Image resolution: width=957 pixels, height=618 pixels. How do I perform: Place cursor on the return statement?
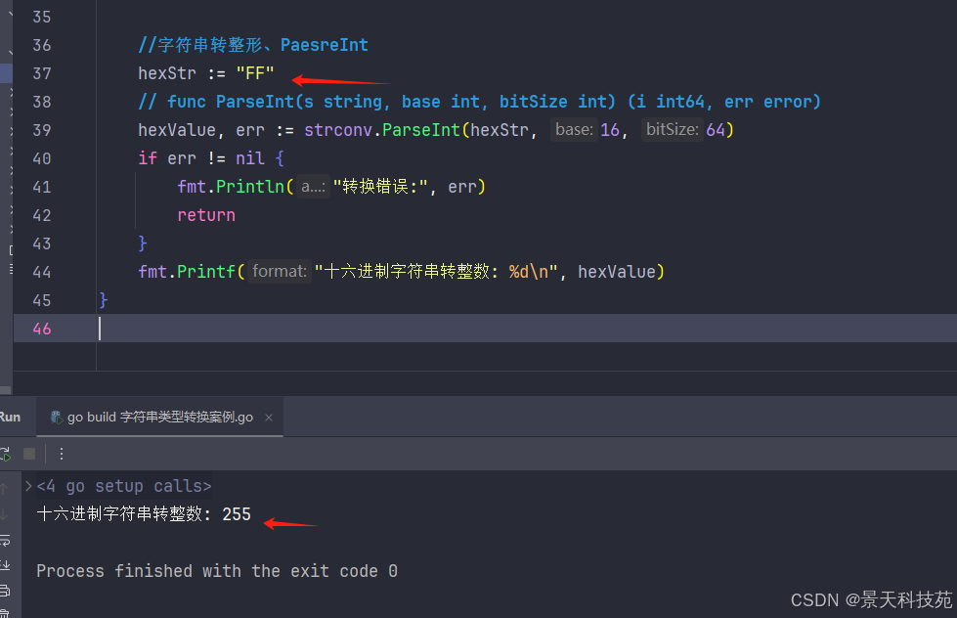(206, 215)
